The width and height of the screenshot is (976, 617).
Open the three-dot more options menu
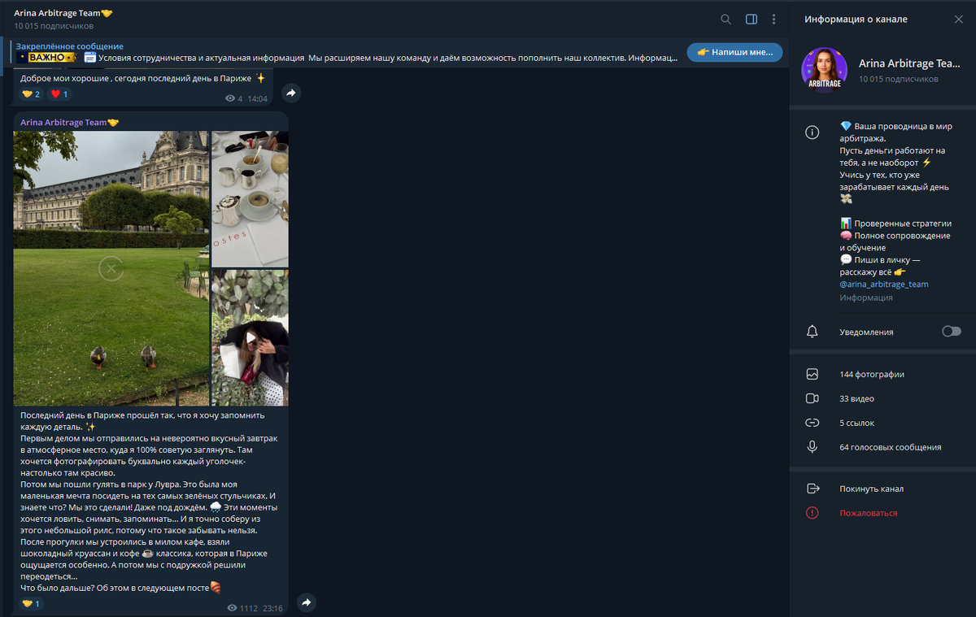pos(773,19)
